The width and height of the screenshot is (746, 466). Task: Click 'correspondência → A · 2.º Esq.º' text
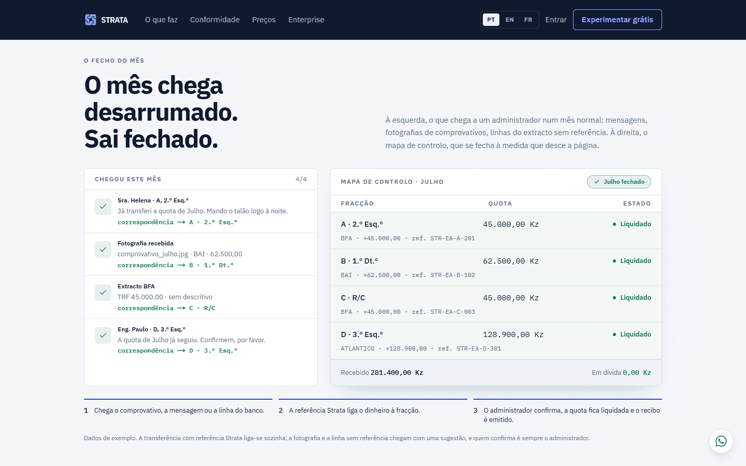(x=178, y=222)
